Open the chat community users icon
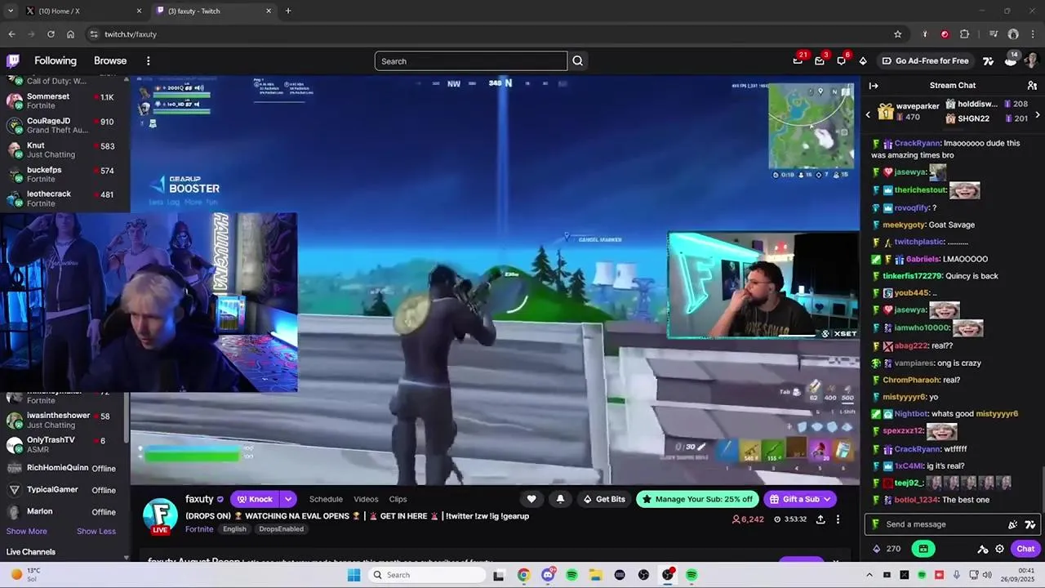The image size is (1045, 588). [1032, 86]
